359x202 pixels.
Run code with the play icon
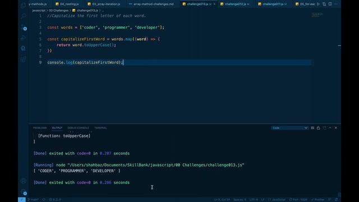[318, 4]
